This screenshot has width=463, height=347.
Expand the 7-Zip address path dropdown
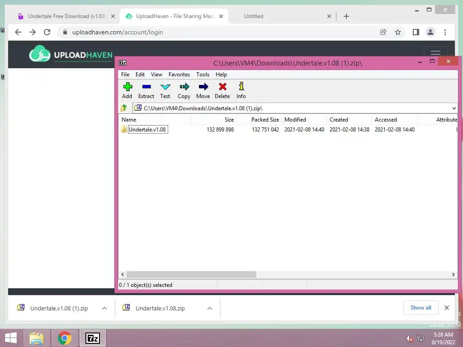454,108
